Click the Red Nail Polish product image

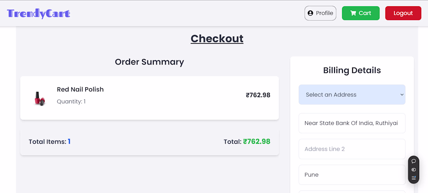pyautogui.click(x=39, y=98)
